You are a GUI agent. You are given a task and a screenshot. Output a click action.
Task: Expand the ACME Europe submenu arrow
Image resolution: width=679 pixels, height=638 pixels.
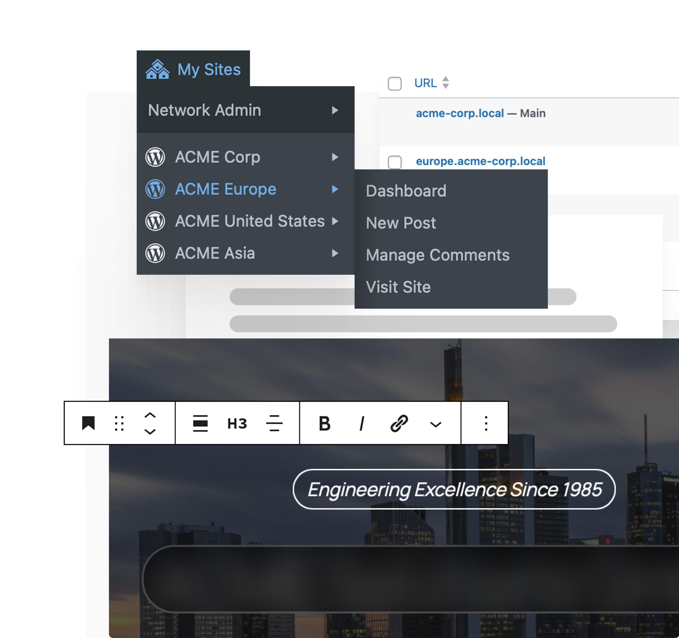coord(335,189)
